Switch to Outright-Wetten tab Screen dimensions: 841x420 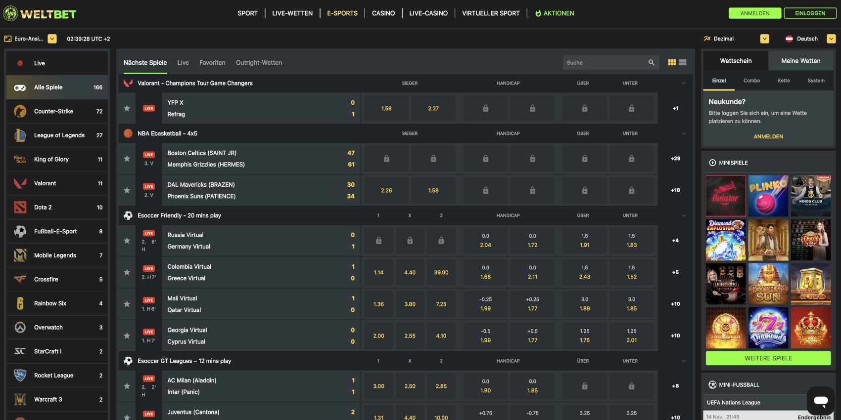click(x=259, y=63)
